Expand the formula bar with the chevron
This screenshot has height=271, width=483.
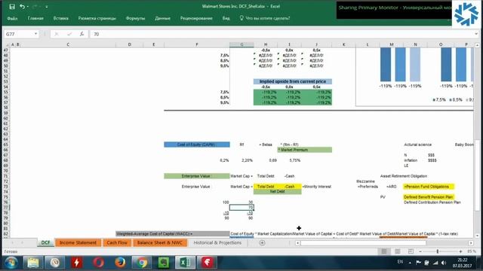pyautogui.click(x=476, y=34)
